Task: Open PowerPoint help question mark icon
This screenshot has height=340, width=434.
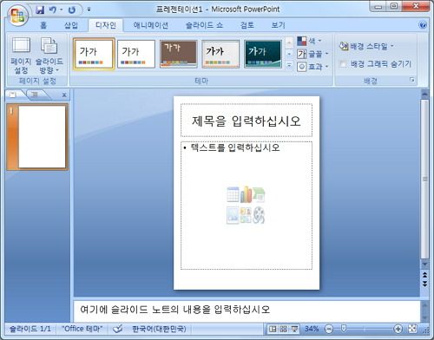Action: pos(423,25)
